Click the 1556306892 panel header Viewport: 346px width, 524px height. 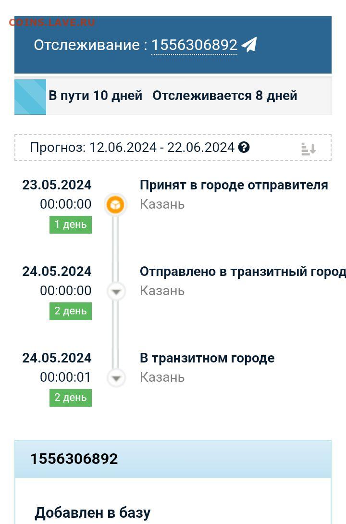pyautogui.click(x=173, y=459)
